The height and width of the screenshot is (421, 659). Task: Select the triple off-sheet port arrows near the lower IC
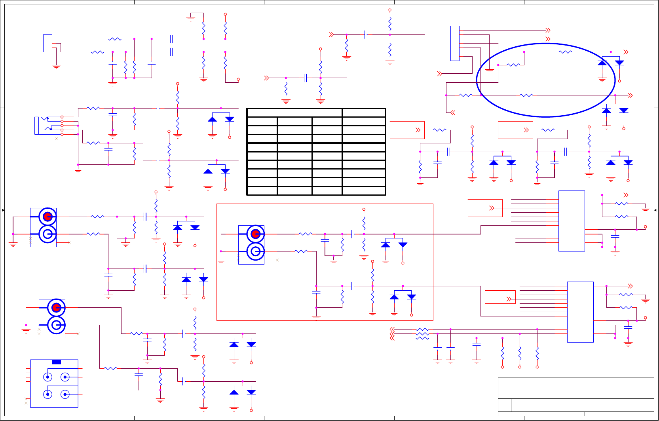coord(392,334)
